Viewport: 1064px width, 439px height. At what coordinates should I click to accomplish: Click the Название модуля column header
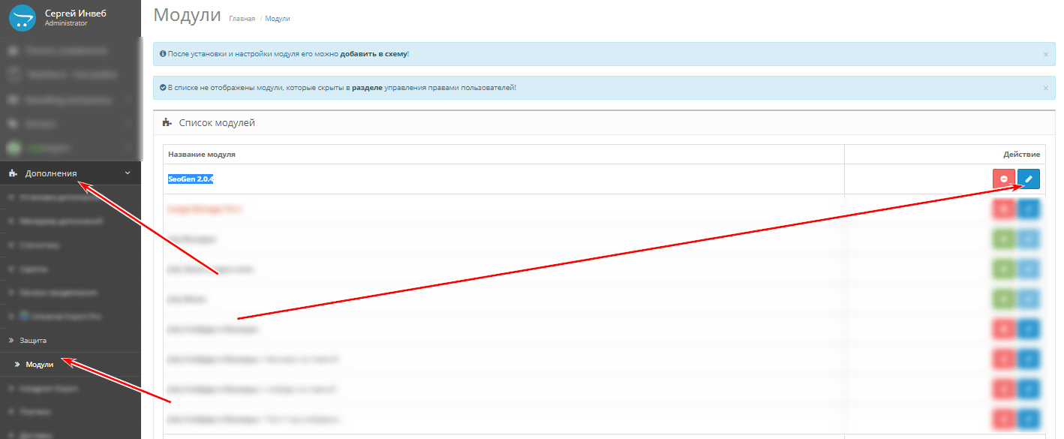(202, 154)
